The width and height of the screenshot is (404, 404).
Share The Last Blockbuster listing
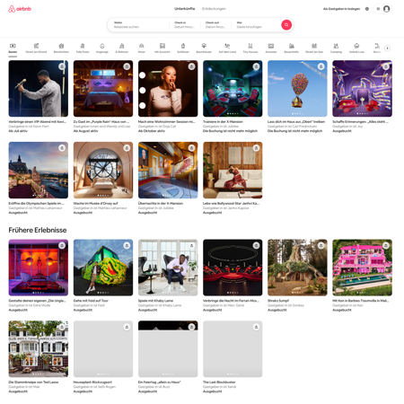(256, 327)
